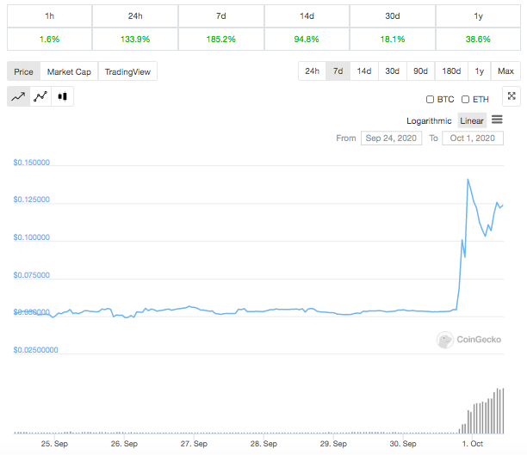Click the 25. Sep x-axis label

pyautogui.click(x=54, y=444)
